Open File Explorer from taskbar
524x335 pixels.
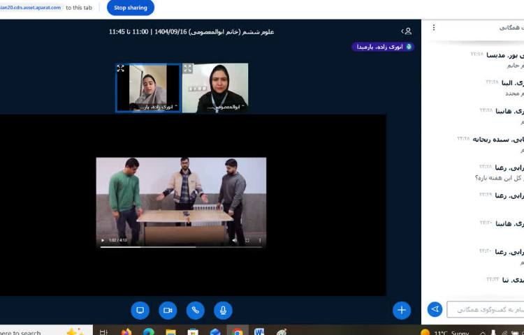click(170, 332)
